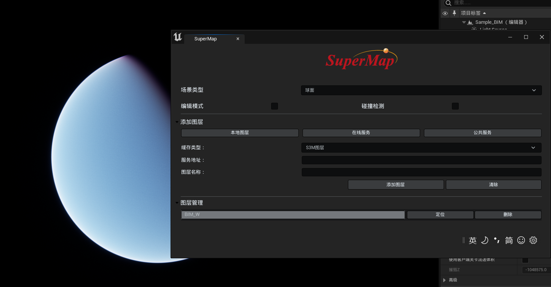
Task: Open the 缓存类型 dropdown showing S3M图层
Action: pyautogui.click(x=421, y=148)
